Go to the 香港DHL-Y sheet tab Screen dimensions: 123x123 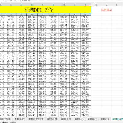[x=92, y=119]
